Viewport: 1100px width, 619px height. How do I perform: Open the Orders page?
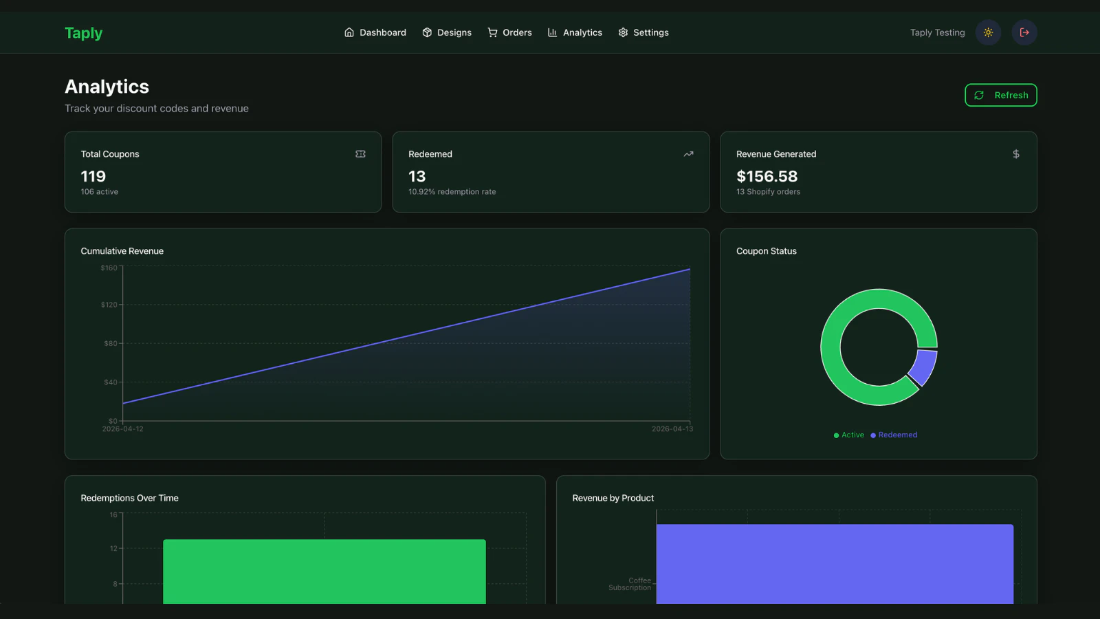coord(509,32)
